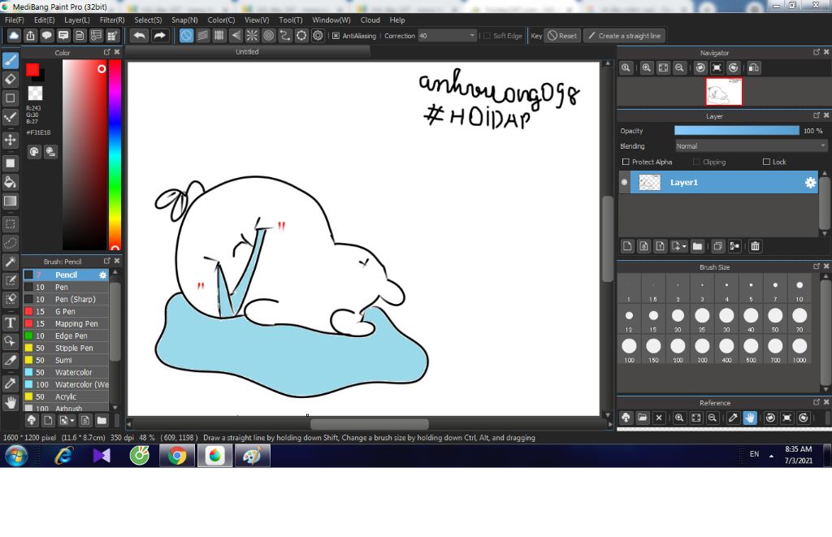Select the Layer1 row

click(724, 183)
